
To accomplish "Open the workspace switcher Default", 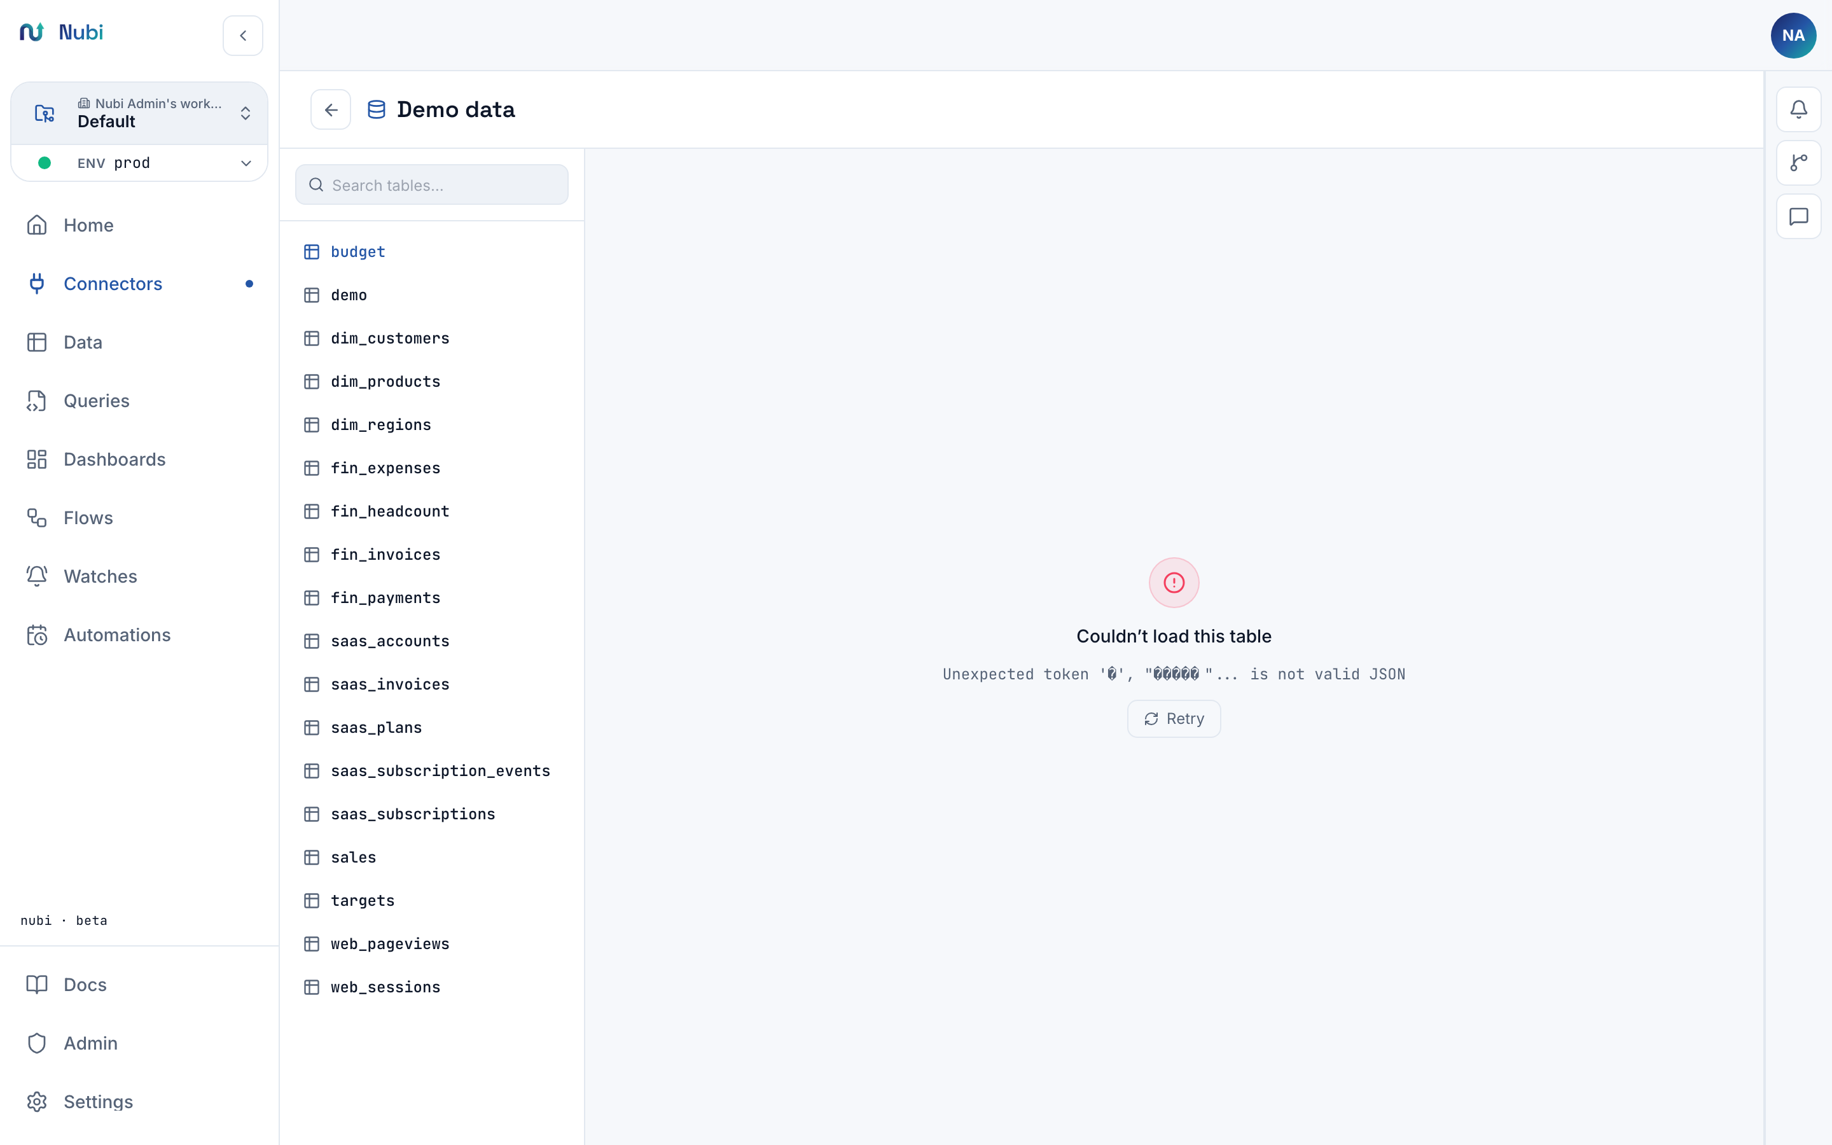I will point(139,113).
